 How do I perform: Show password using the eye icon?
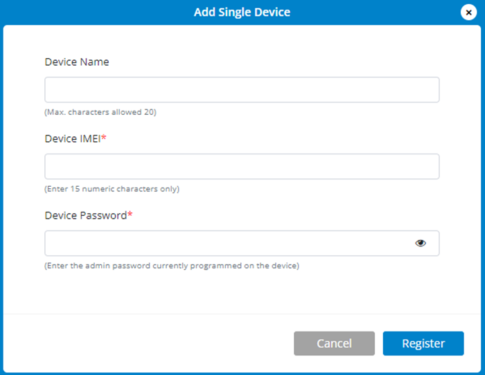pos(421,243)
